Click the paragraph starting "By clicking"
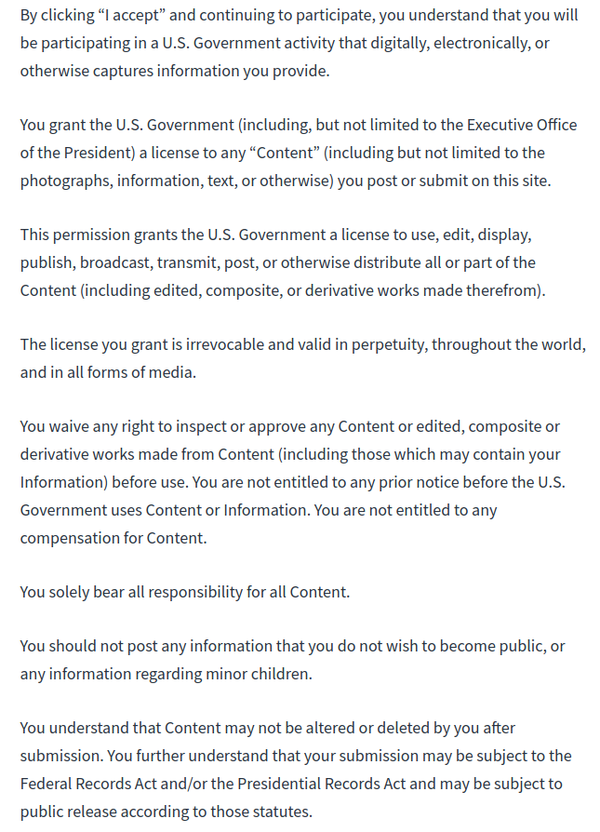 tap(298, 43)
